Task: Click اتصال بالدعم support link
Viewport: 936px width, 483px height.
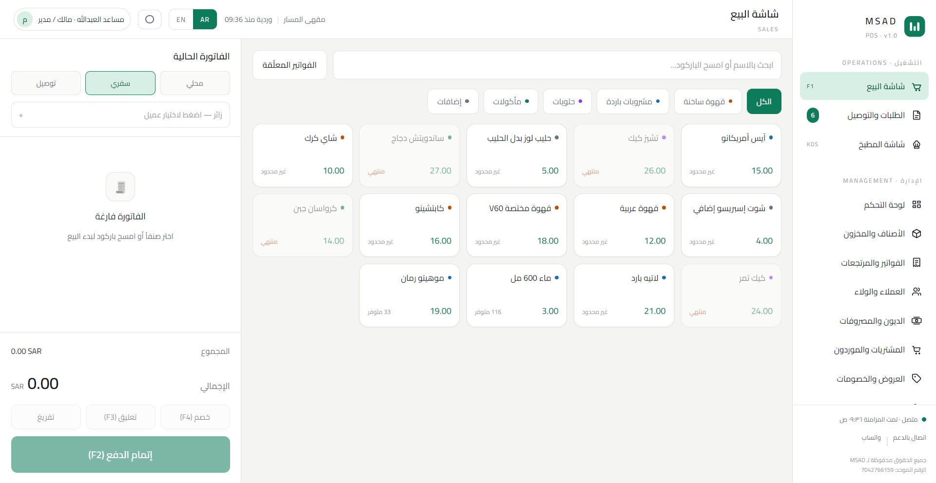Action: pyautogui.click(x=909, y=438)
